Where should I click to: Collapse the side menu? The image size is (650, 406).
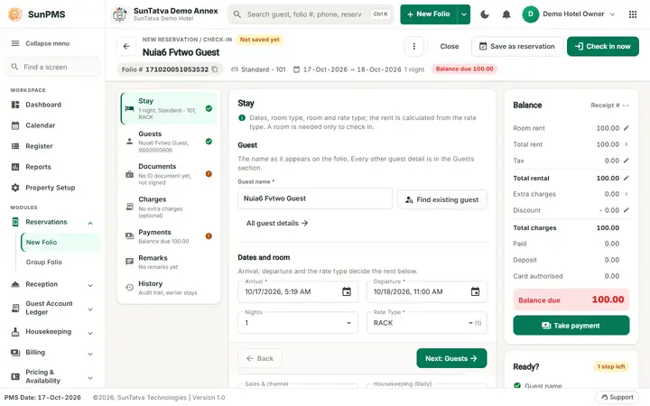[41, 43]
